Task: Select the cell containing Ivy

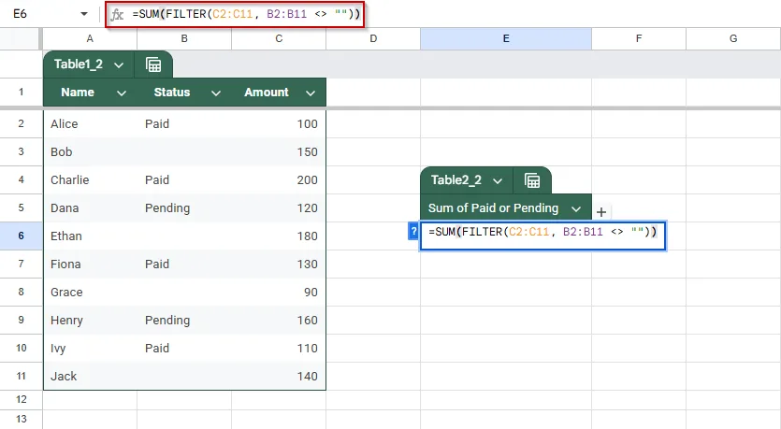Action: (90, 349)
